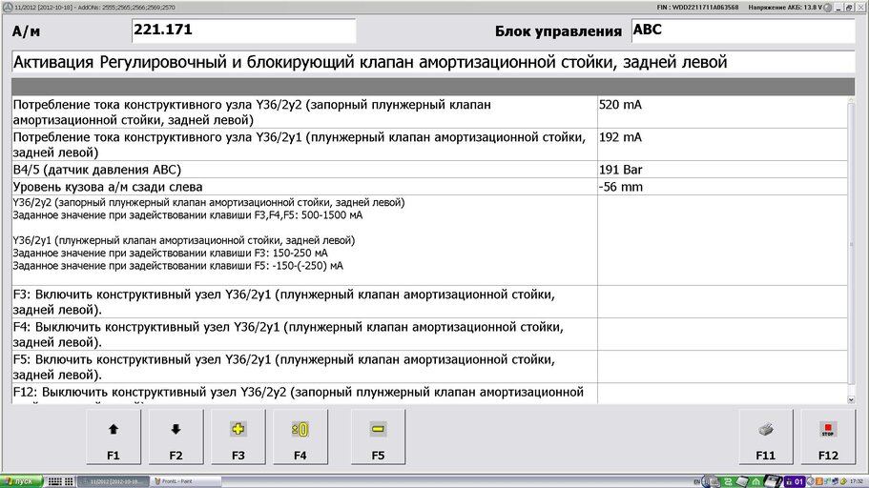
Task: Click the F12: Выключить instruction row
Action: coord(304,394)
